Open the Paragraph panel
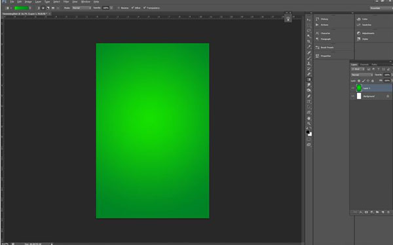Image resolution: width=393 pixels, height=245 pixels. pyautogui.click(x=323, y=39)
